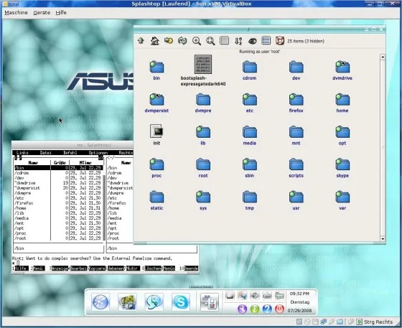The width and height of the screenshot is (402, 328).
Task: Go up to parent directory in file manager
Action: tap(141, 40)
